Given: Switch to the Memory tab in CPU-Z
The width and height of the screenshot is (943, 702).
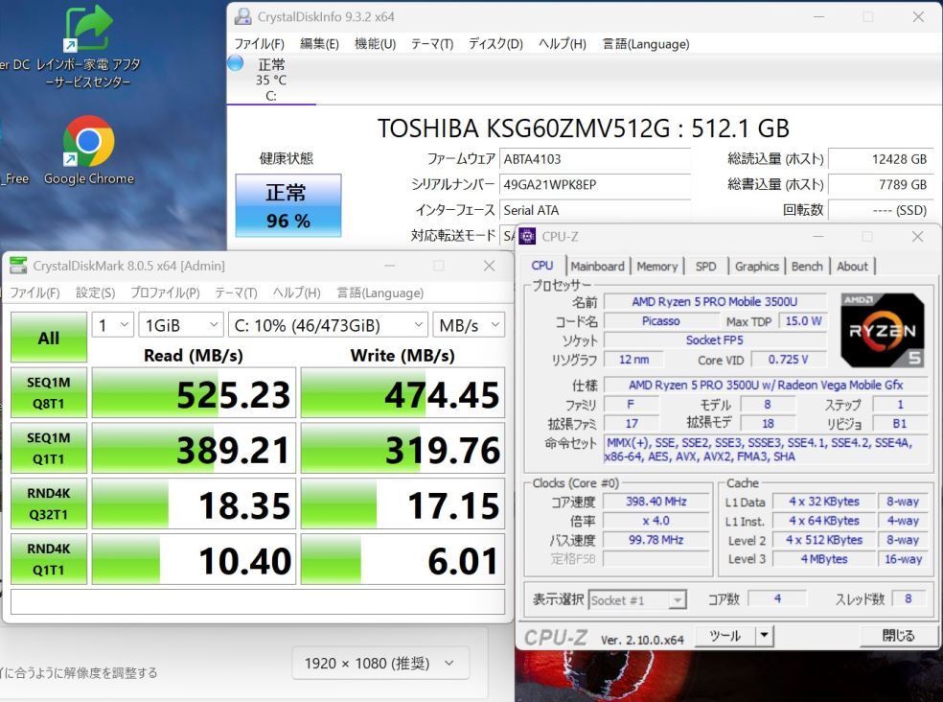Looking at the screenshot, I should 656,266.
